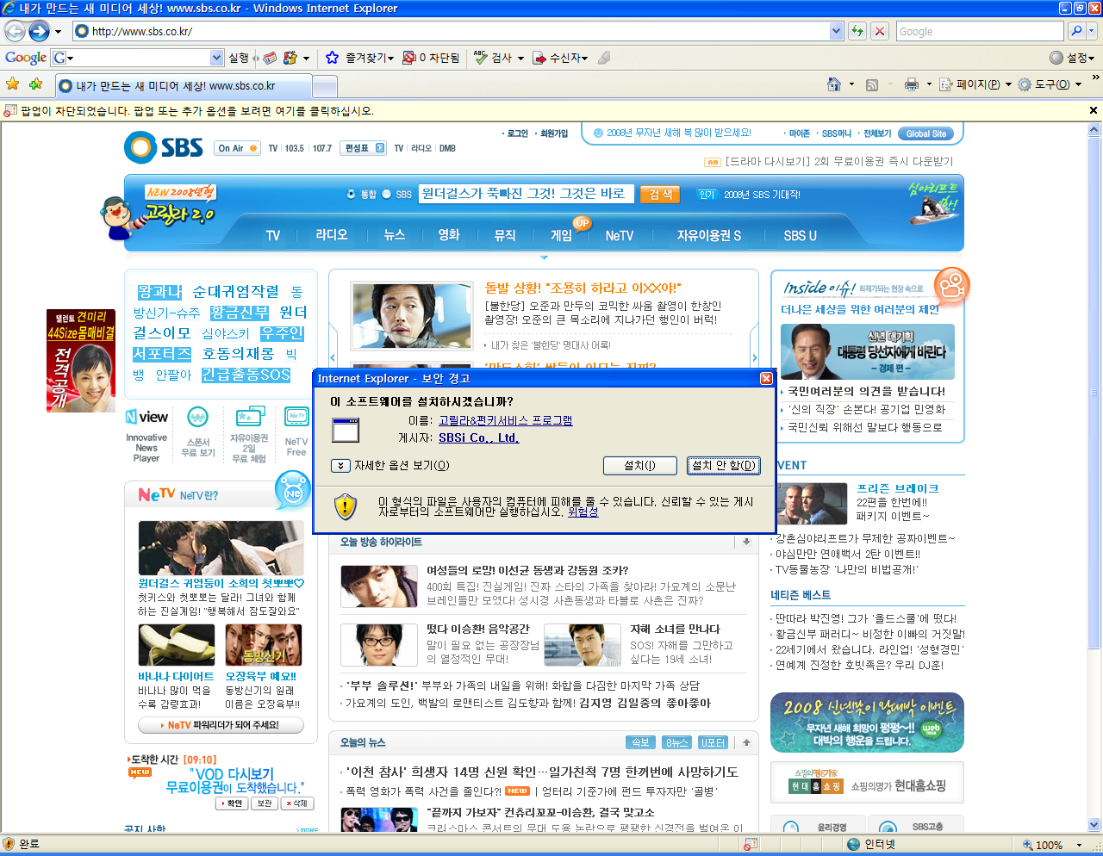1103x856 pixels.
Task: Click the Inside issue camera icon
Action: click(x=951, y=286)
